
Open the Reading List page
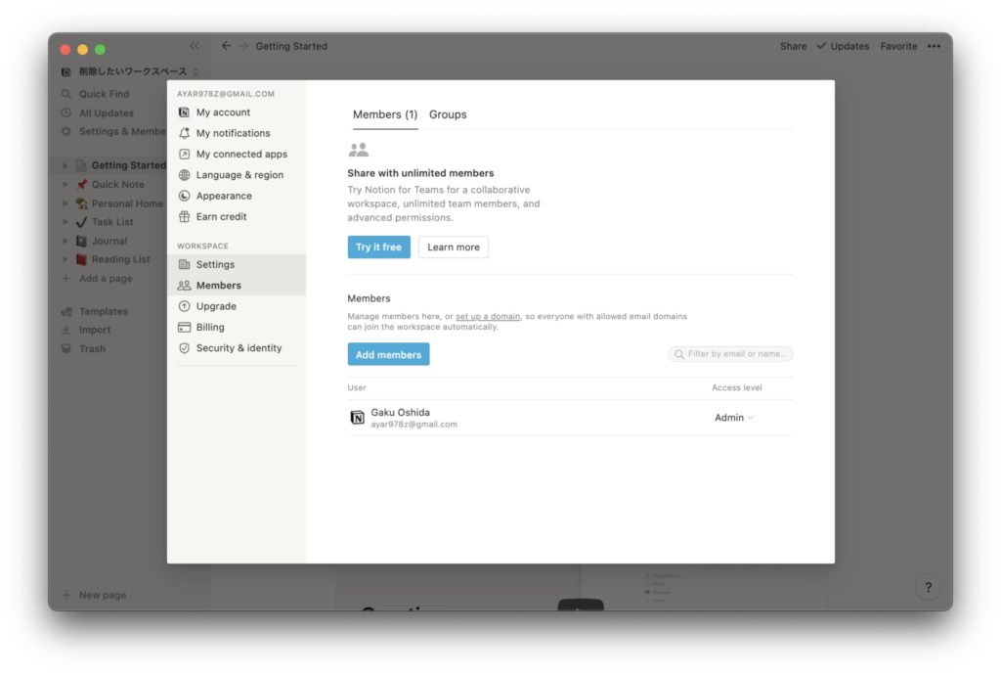coord(120,260)
